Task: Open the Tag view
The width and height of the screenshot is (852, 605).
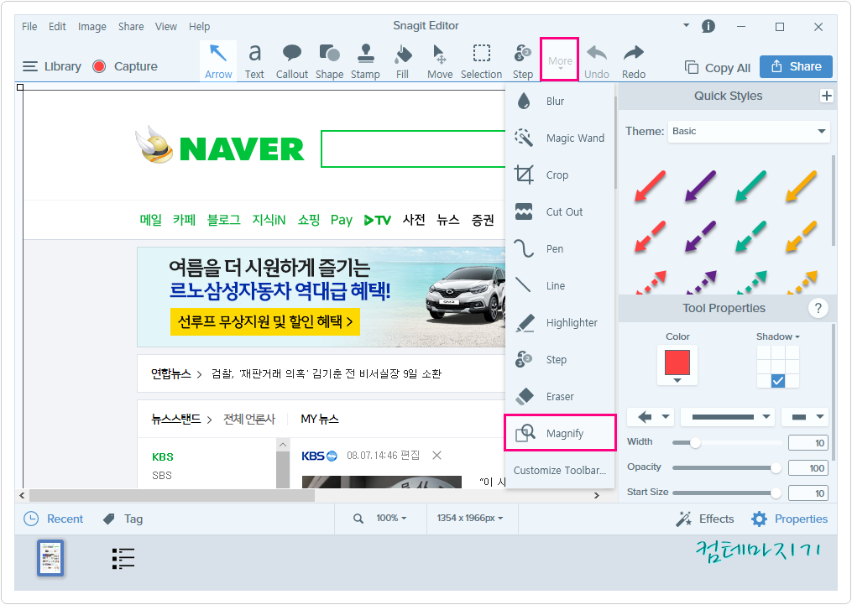Action: pos(123,519)
